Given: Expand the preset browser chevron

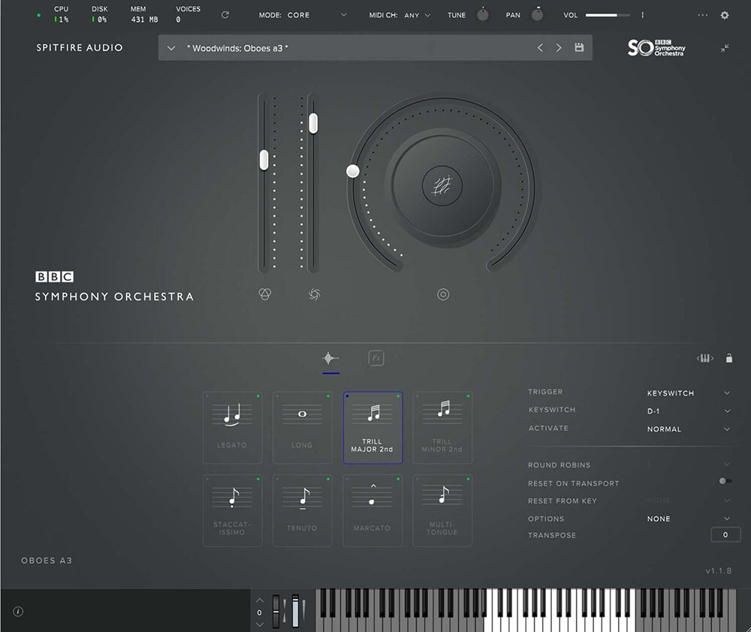Looking at the screenshot, I should click(x=171, y=48).
